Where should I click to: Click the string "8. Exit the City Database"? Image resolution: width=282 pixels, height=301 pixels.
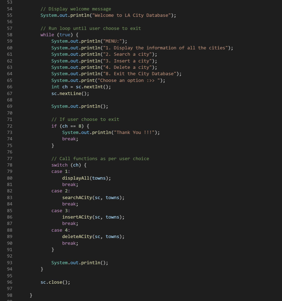click(x=140, y=74)
